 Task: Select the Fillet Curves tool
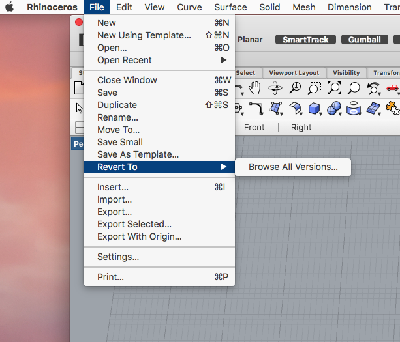pyautogui.click(x=256, y=108)
